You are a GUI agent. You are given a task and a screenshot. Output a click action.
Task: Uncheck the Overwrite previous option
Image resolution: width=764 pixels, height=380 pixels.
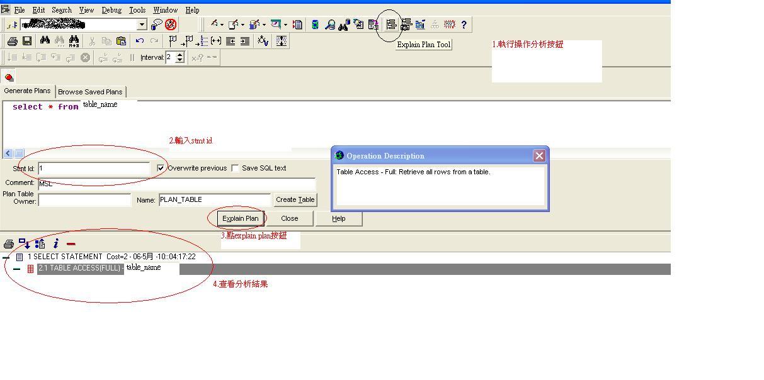click(161, 168)
